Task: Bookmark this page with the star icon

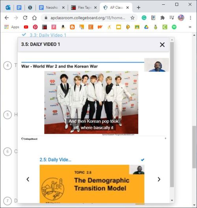Action: [x=132, y=18]
